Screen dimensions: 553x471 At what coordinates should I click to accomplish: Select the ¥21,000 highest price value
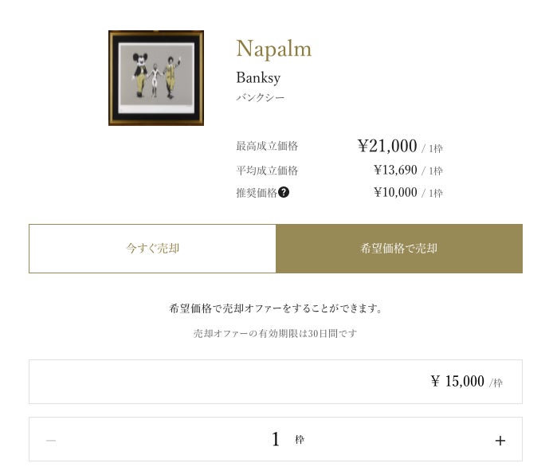coord(387,146)
